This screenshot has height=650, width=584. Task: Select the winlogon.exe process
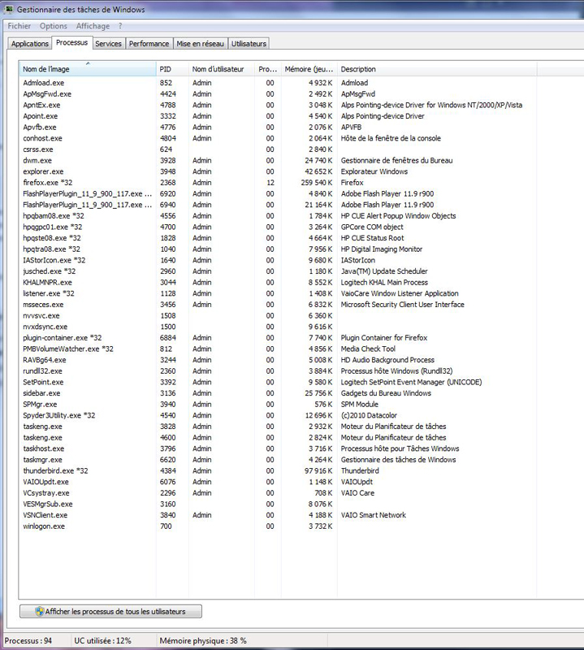pyautogui.click(x=279, y=526)
